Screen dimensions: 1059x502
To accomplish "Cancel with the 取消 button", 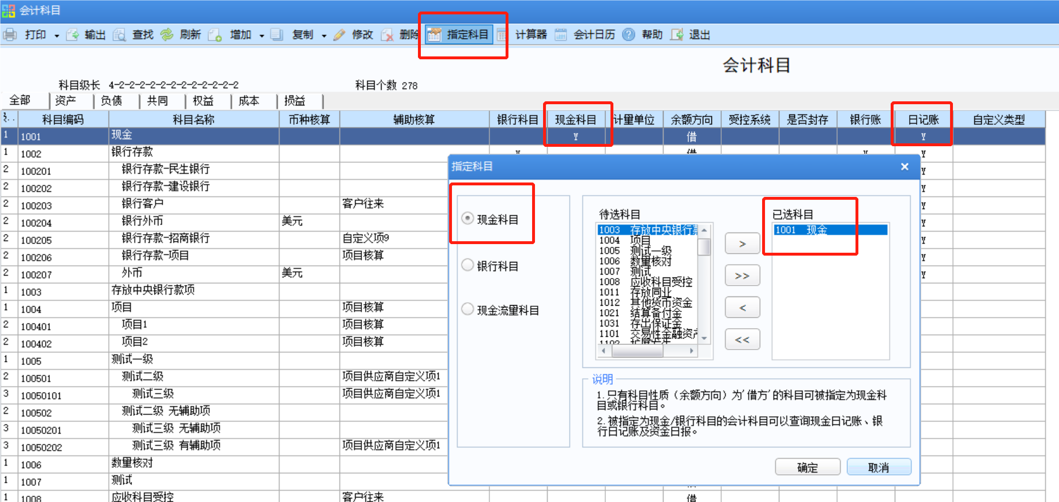I will coord(879,467).
